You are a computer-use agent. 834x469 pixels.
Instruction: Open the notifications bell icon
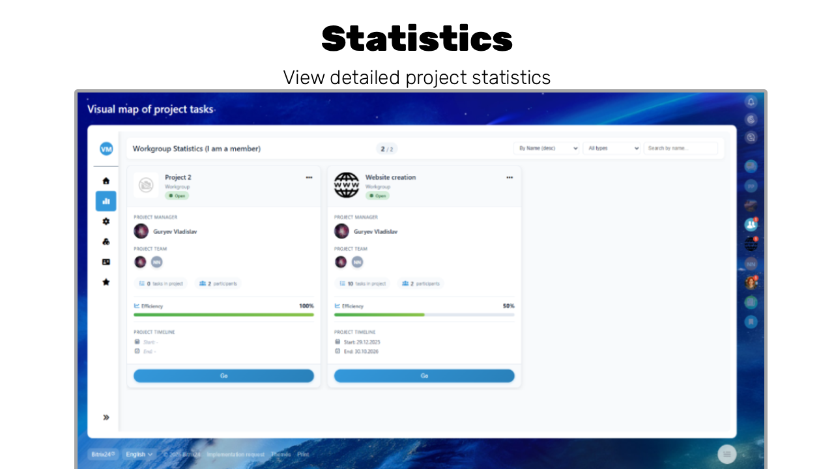[x=751, y=102]
